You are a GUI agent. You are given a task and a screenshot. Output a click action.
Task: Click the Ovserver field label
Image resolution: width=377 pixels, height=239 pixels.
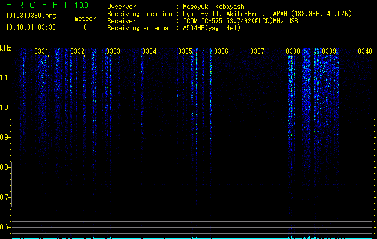[122, 7]
